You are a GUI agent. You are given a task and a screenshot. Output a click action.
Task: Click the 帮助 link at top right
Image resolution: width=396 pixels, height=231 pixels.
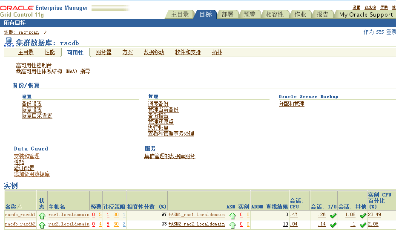coord(384,7)
